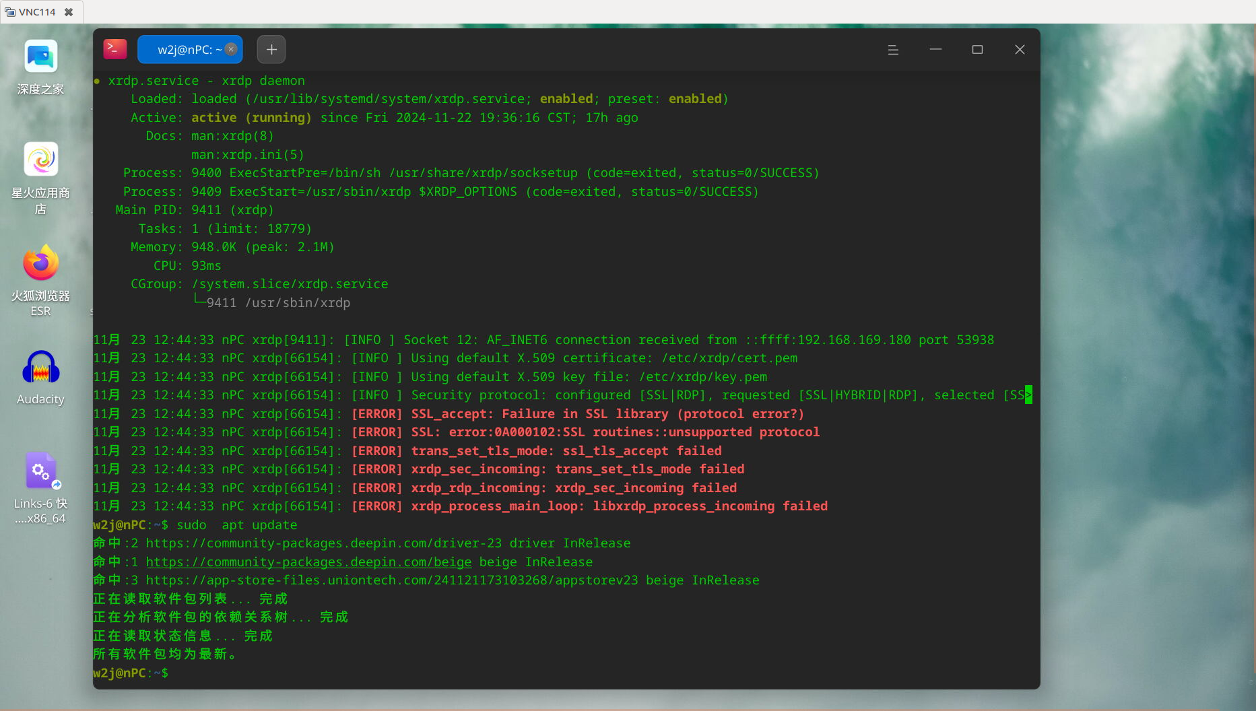Click the 'man:xrdp.ini(5)' docs entry
The height and width of the screenshot is (711, 1256).
[247, 154]
